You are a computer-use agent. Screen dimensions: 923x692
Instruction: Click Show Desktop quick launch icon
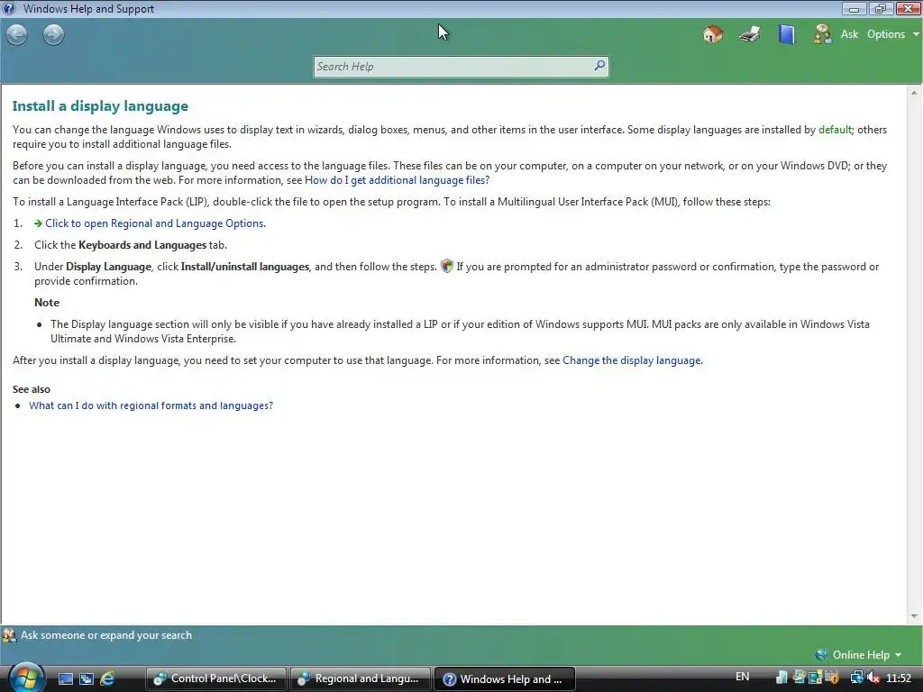(x=65, y=679)
